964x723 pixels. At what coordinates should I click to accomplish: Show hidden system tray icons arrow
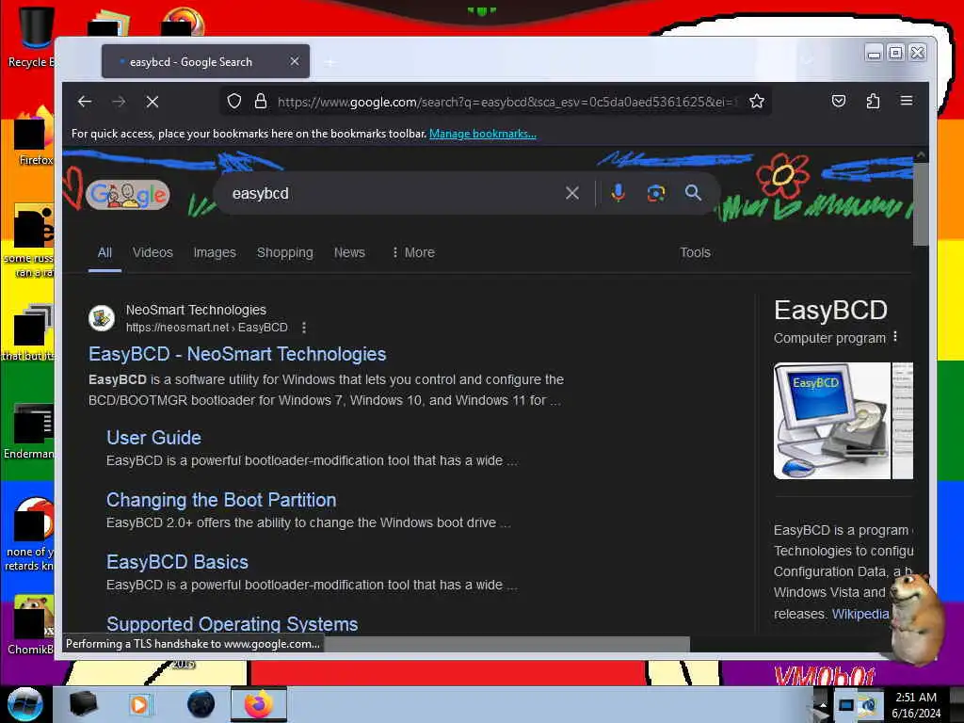click(822, 704)
